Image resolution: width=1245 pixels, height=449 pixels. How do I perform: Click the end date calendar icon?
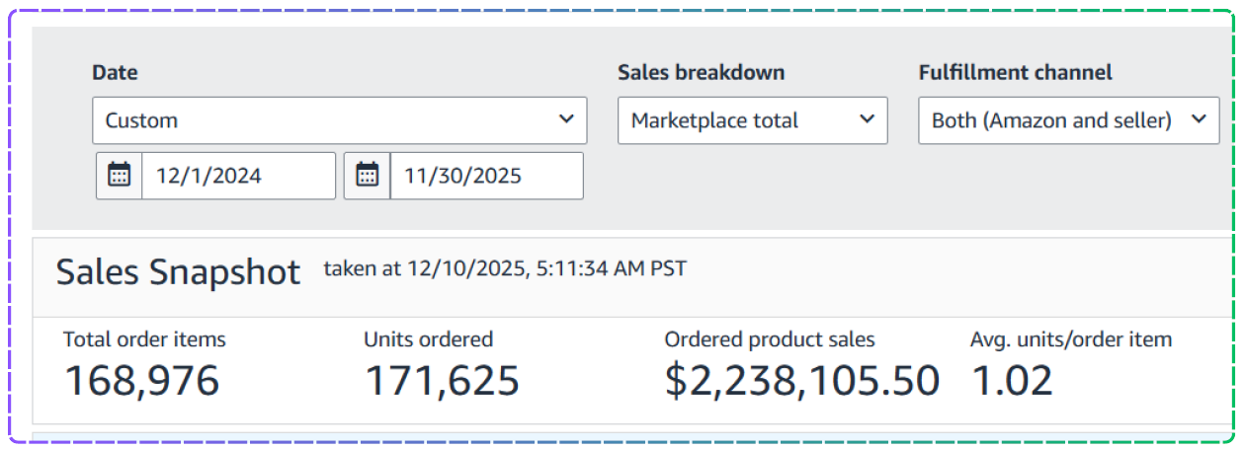(368, 176)
